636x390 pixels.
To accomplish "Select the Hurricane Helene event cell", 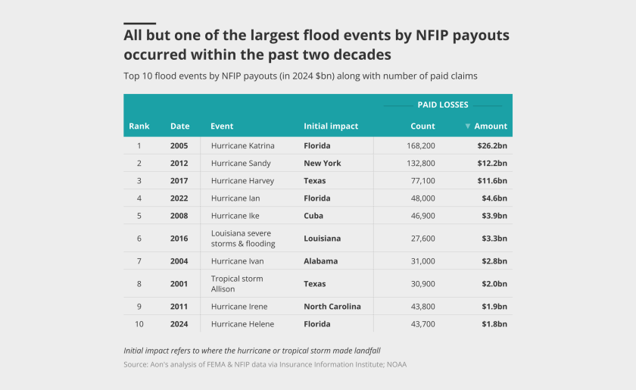I will 242,324.
